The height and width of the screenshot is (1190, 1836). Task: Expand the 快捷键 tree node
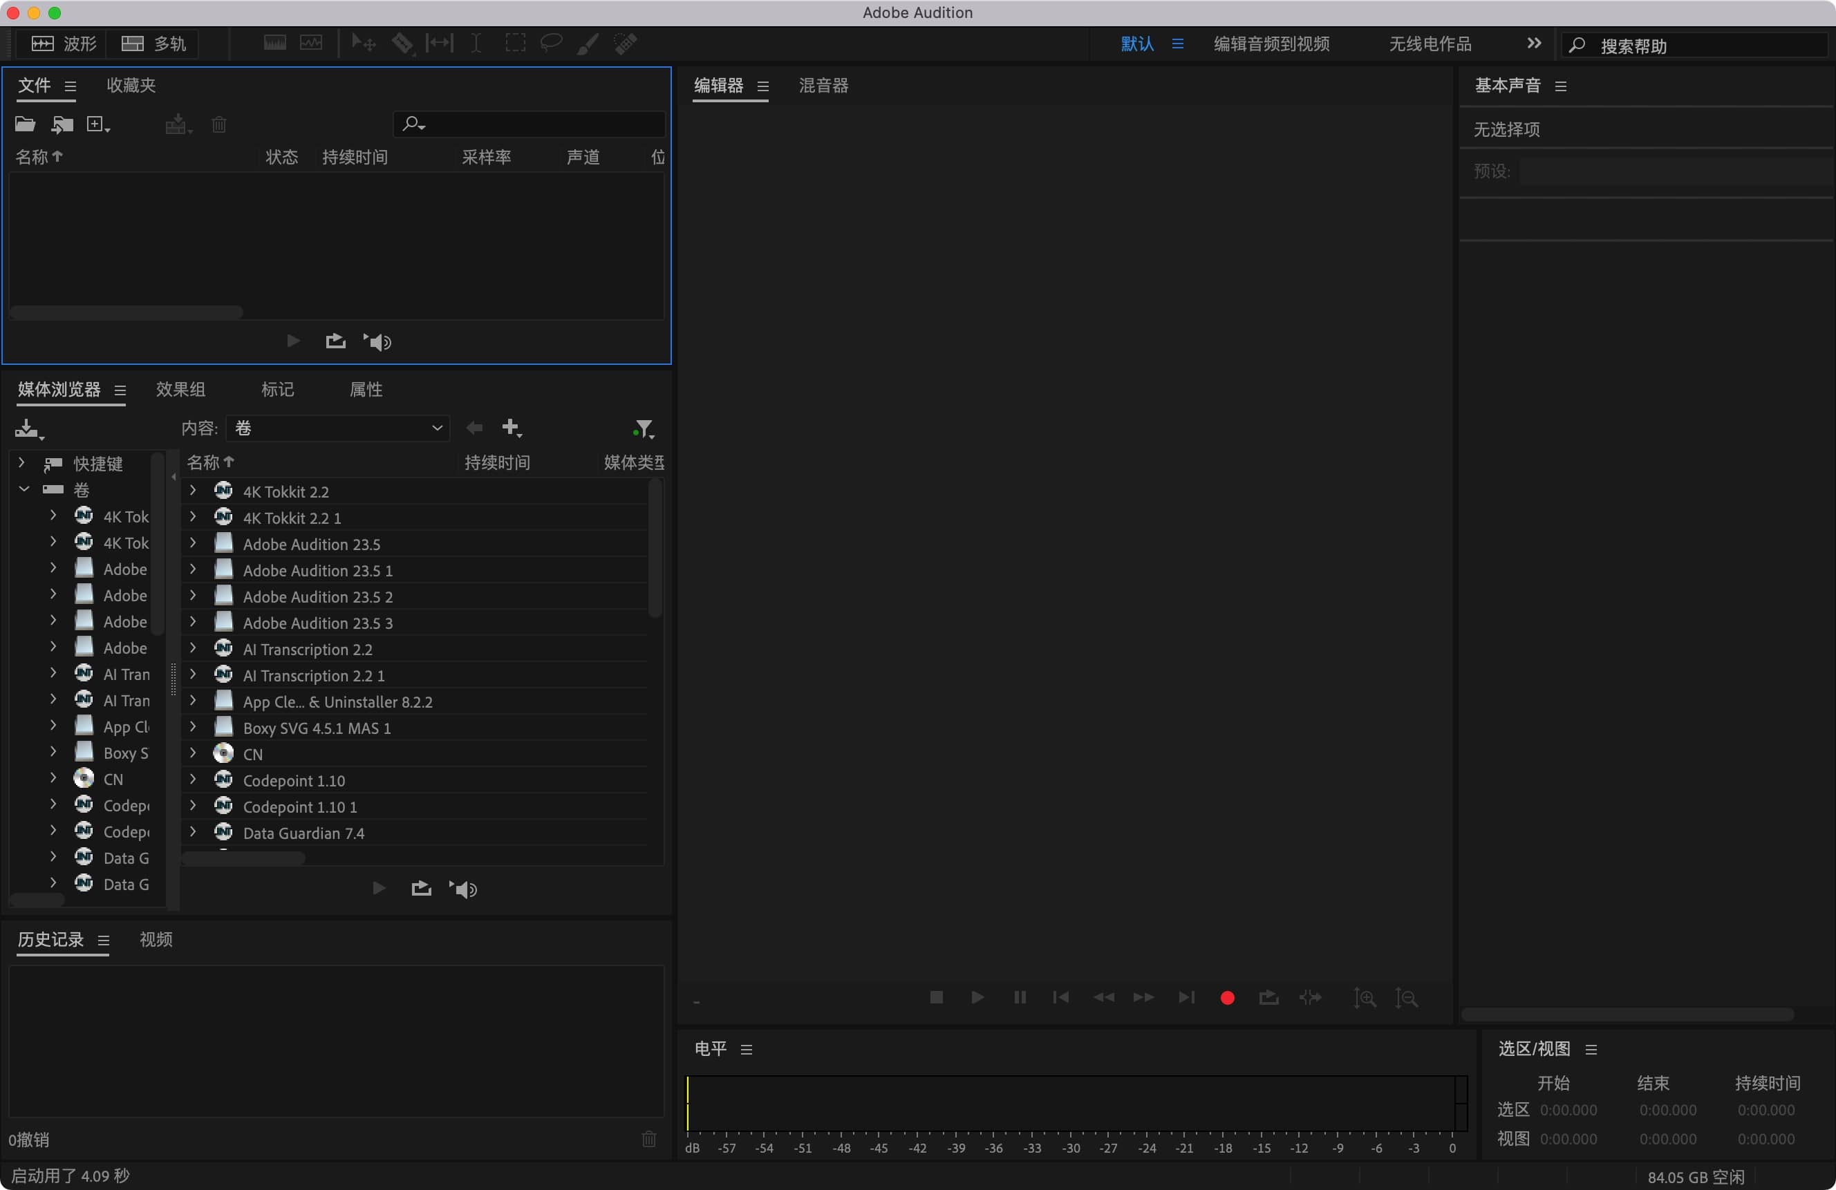click(21, 463)
